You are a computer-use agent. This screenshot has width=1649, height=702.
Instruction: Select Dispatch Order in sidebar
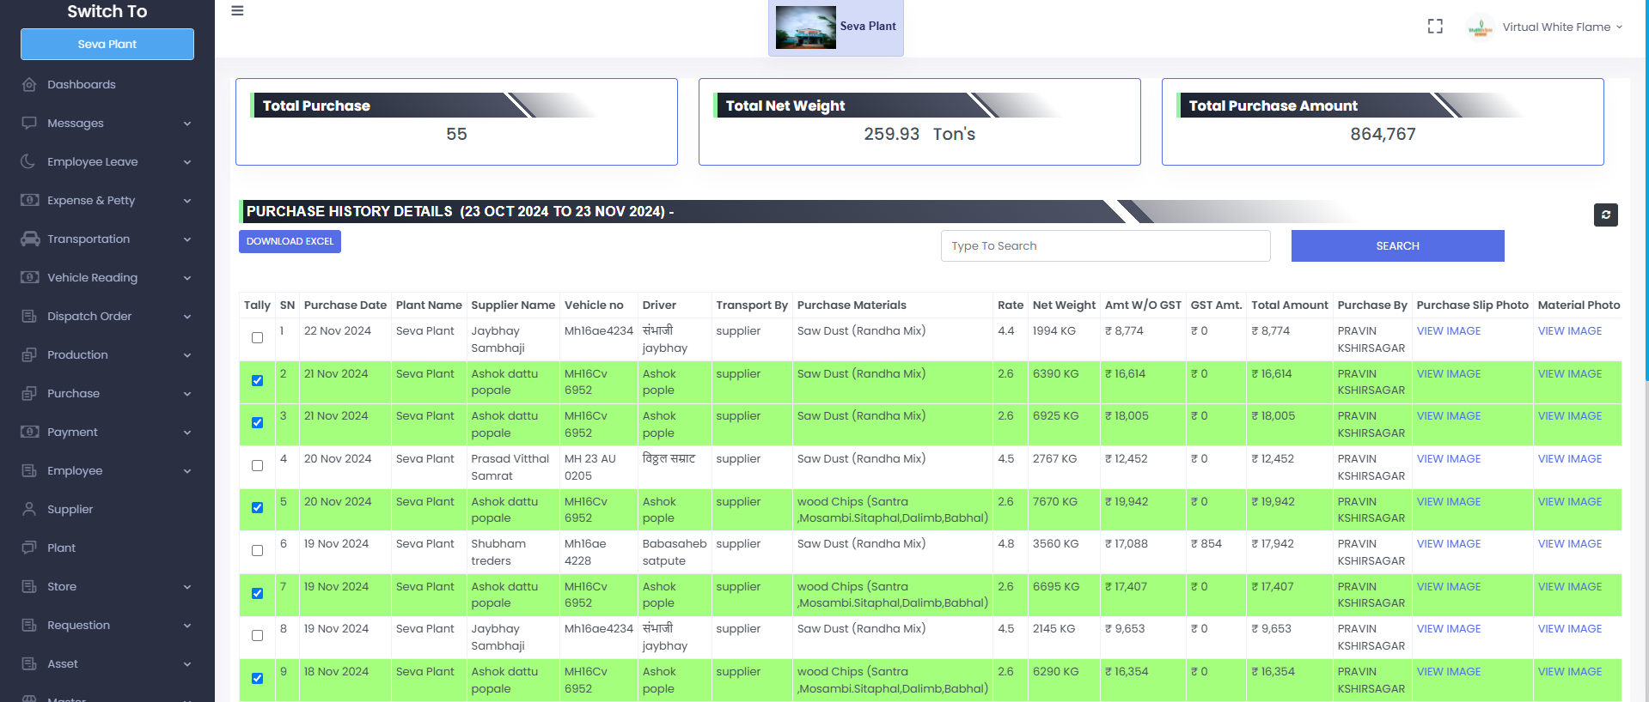(x=89, y=317)
